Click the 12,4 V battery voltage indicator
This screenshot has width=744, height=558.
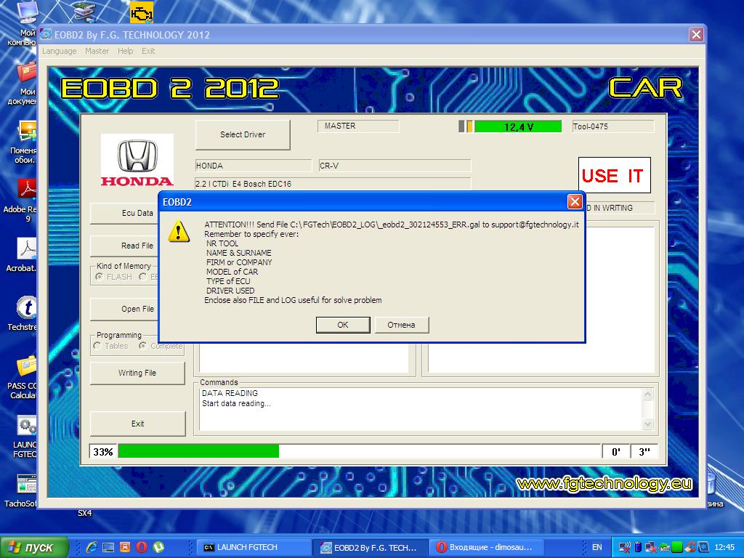(x=518, y=126)
